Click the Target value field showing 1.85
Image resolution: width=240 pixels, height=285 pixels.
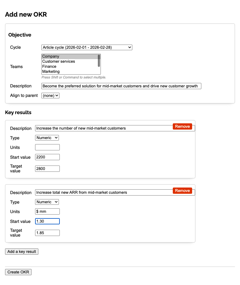click(47, 233)
